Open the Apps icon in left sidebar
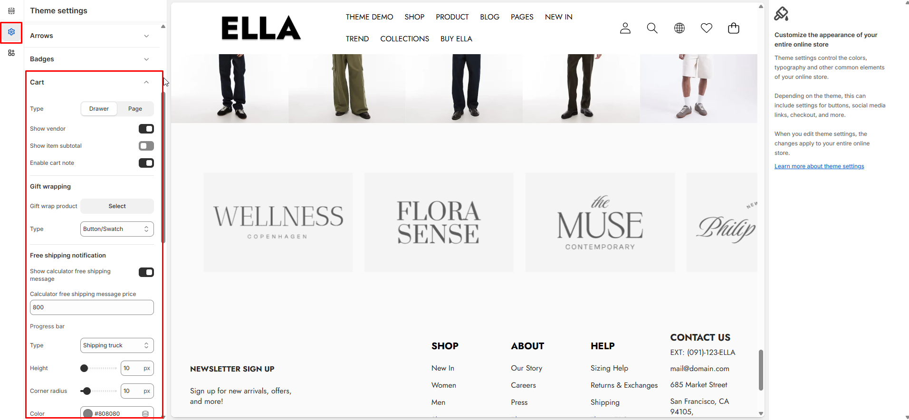The height and width of the screenshot is (420, 909). point(11,53)
